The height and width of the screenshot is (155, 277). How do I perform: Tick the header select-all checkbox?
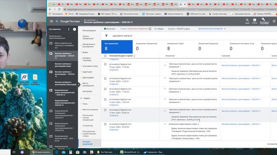pos(105,56)
